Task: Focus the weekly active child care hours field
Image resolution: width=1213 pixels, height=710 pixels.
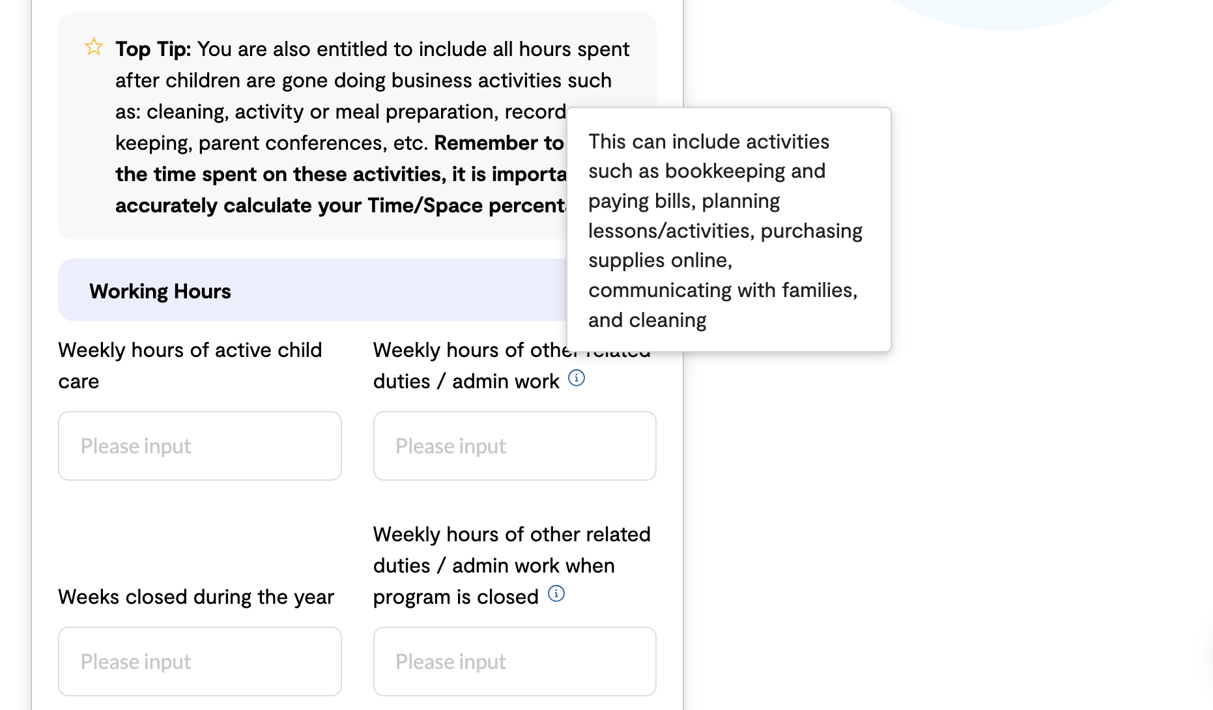Action: point(200,446)
